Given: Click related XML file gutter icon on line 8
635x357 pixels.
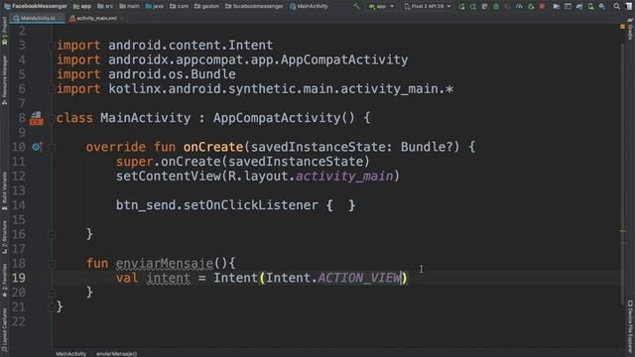Looking at the screenshot, I should (36, 118).
